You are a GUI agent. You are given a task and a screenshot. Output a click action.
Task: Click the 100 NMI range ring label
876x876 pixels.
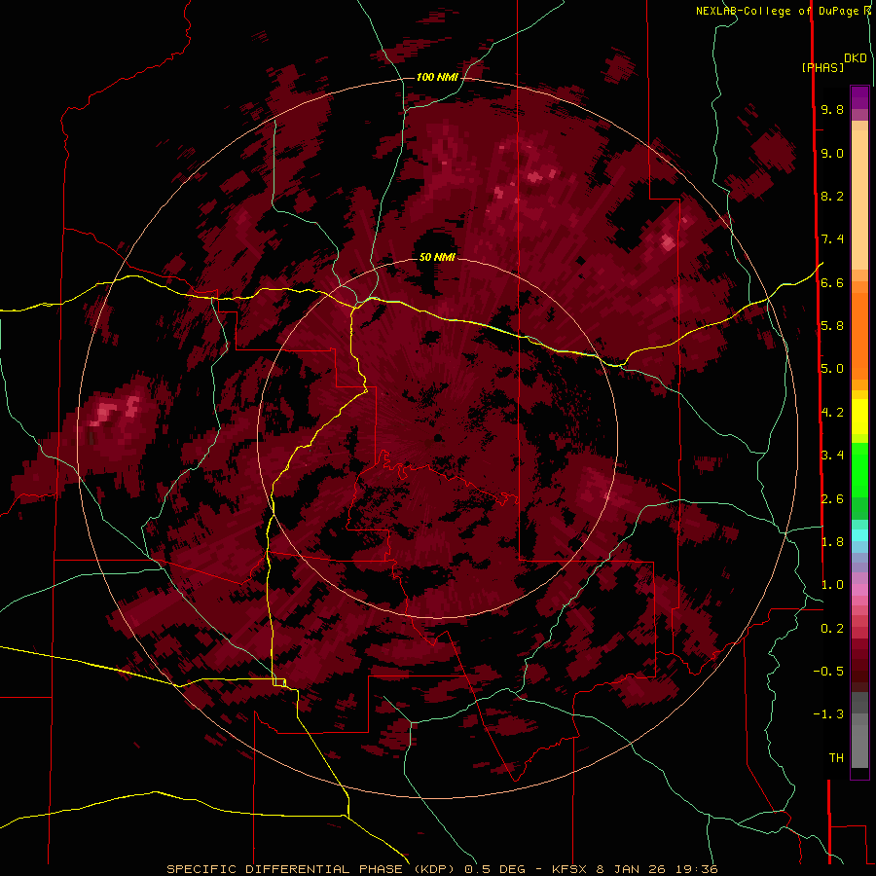437,77
